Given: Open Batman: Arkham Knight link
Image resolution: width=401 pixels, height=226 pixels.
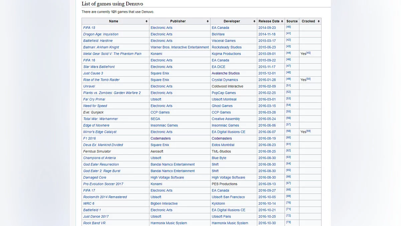Looking at the screenshot, I should (101, 47).
